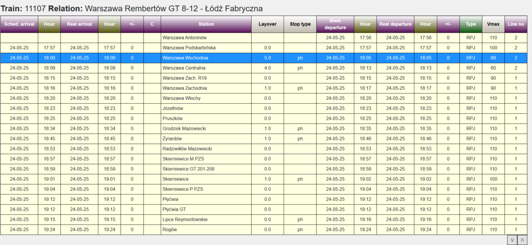Image resolution: width=532 pixels, height=245 pixels.
Task: Click the C column header
Action: point(152,24)
